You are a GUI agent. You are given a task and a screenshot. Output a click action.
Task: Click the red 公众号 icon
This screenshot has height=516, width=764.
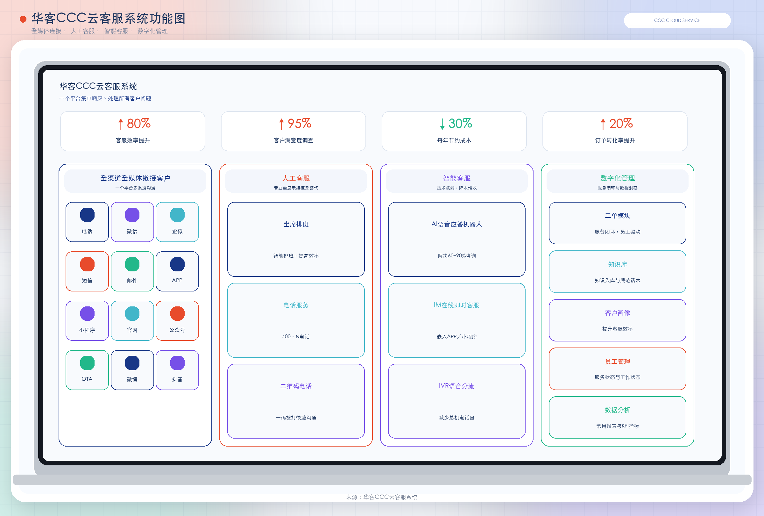177,313
